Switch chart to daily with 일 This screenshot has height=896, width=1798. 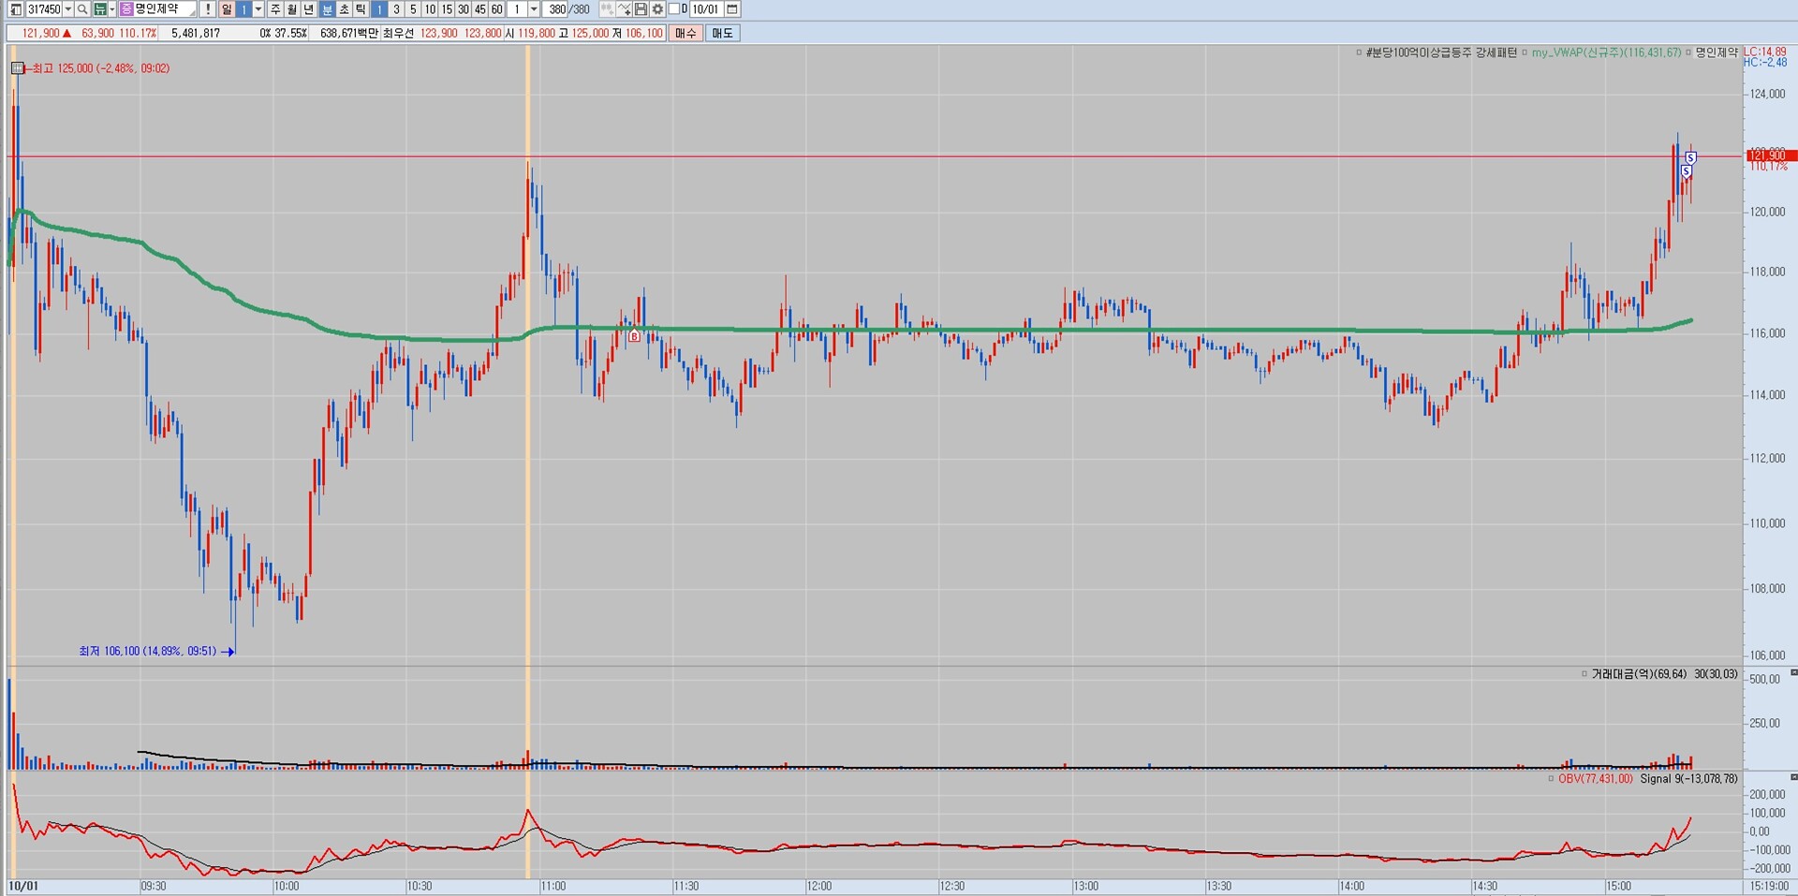(x=227, y=9)
